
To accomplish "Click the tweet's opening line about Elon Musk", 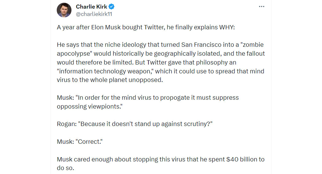I will (146, 27).
